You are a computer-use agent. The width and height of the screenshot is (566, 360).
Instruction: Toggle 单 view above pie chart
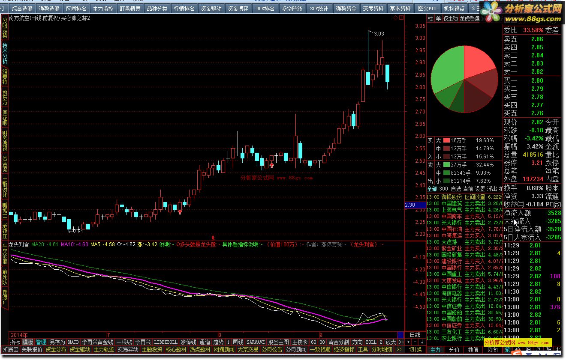(438, 18)
